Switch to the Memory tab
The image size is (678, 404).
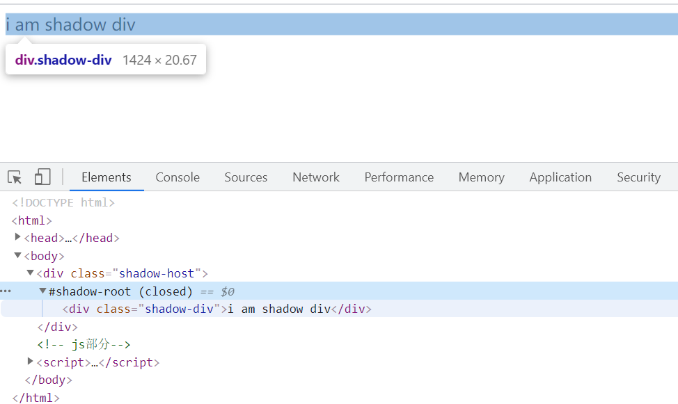click(482, 177)
